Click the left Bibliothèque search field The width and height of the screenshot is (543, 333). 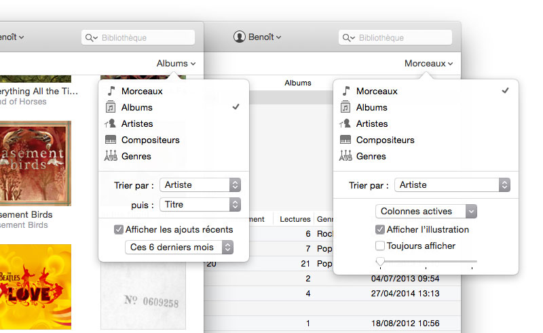click(138, 37)
